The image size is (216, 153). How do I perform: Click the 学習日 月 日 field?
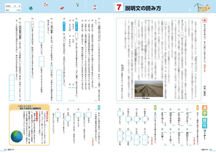[13, 6]
